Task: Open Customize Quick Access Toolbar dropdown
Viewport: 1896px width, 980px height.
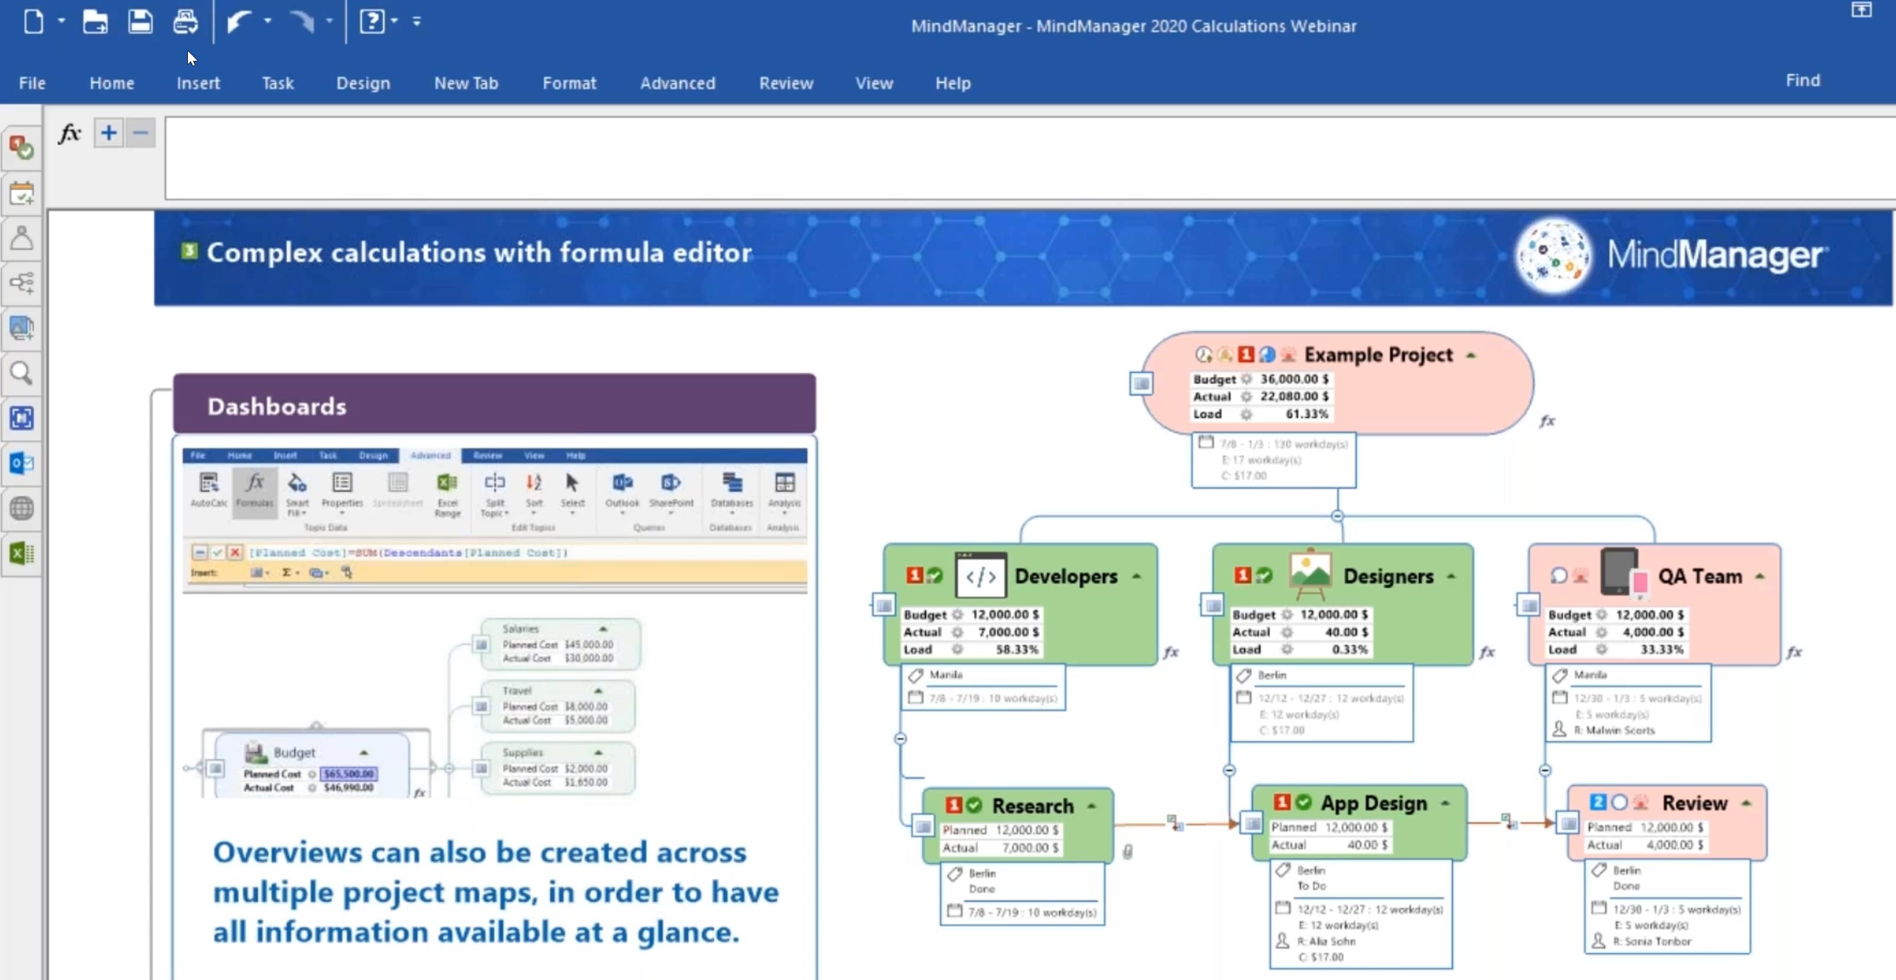Action: [417, 21]
